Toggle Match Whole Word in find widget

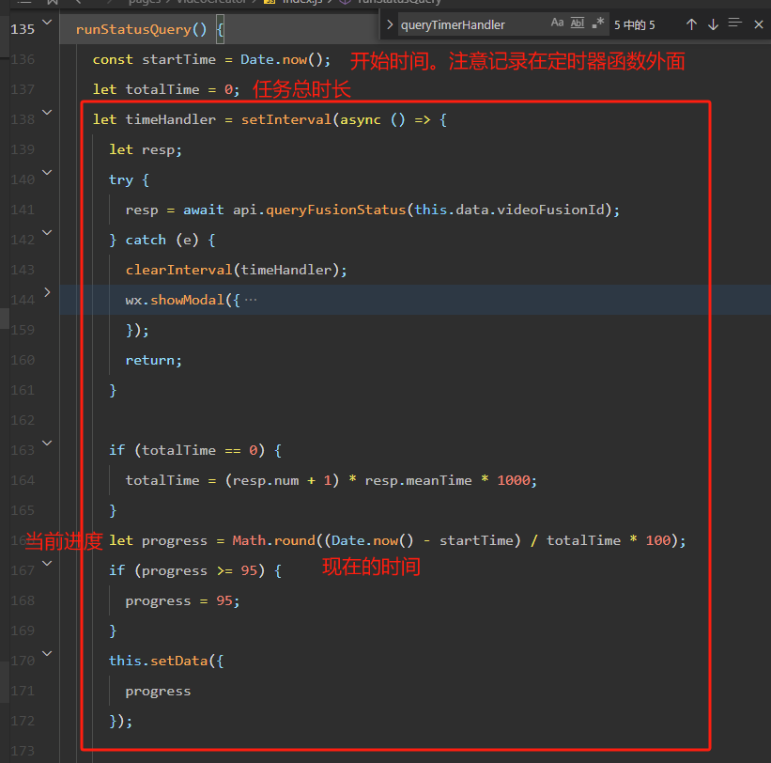(578, 23)
